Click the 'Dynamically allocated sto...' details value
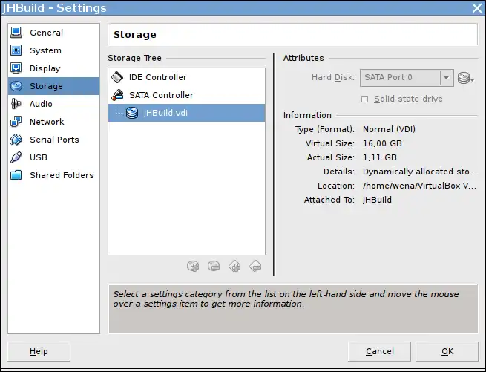The width and height of the screenshot is (486, 372). [420, 172]
